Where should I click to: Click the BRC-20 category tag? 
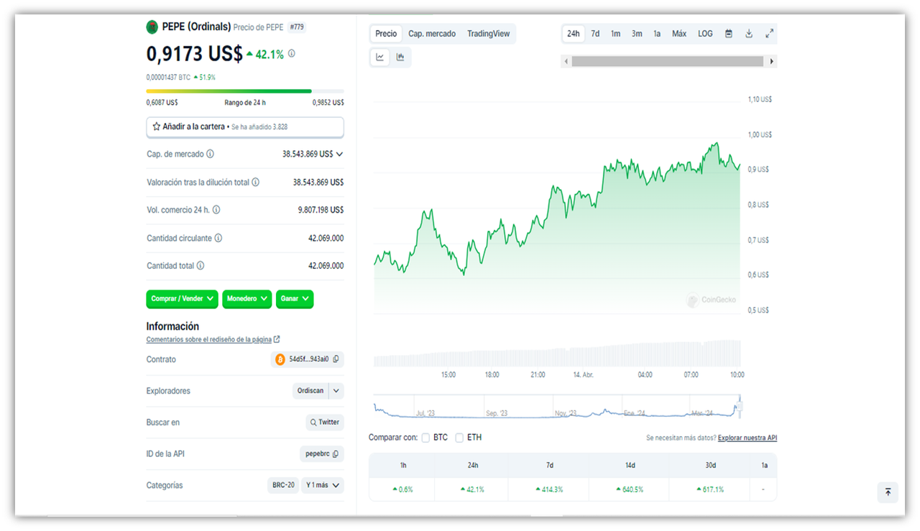pos(283,486)
